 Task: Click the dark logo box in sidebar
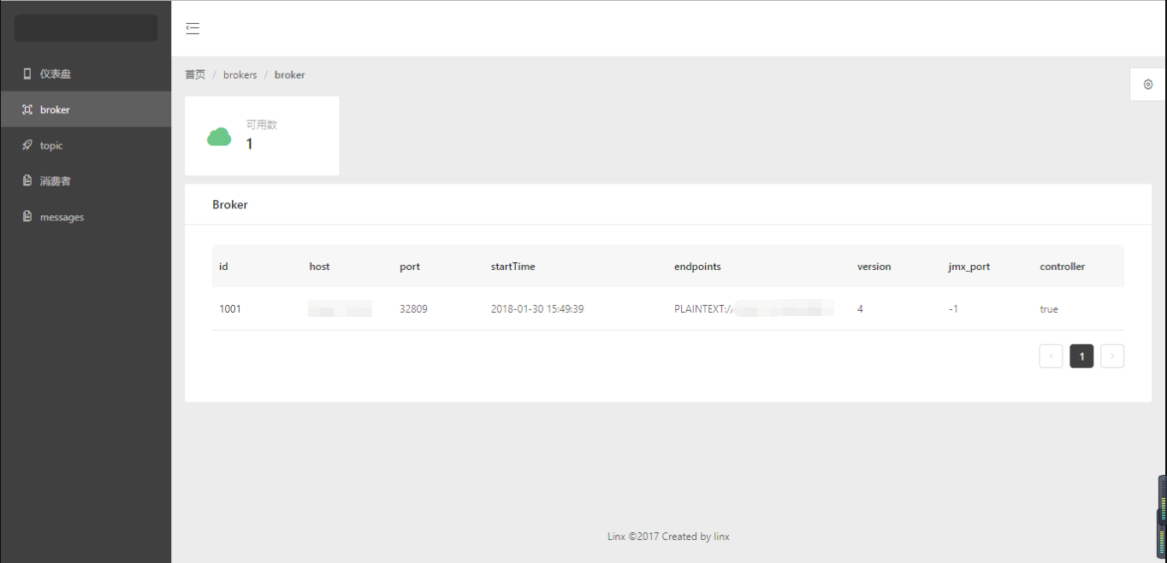point(86,28)
